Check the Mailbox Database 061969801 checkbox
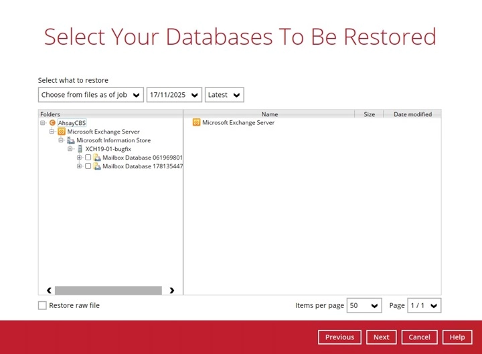482x354 pixels. pos(88,158)
